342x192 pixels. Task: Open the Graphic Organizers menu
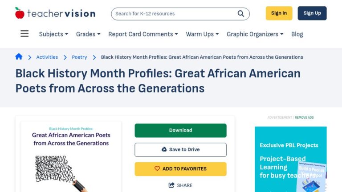[255, 34]
